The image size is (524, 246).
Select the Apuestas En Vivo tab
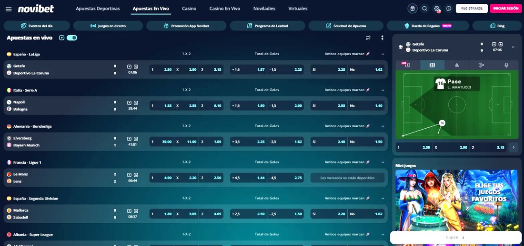coord(151,9)
